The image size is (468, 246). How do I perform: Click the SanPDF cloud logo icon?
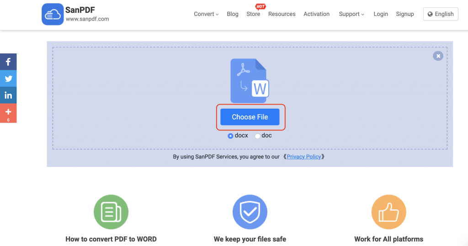coord(53,14)
